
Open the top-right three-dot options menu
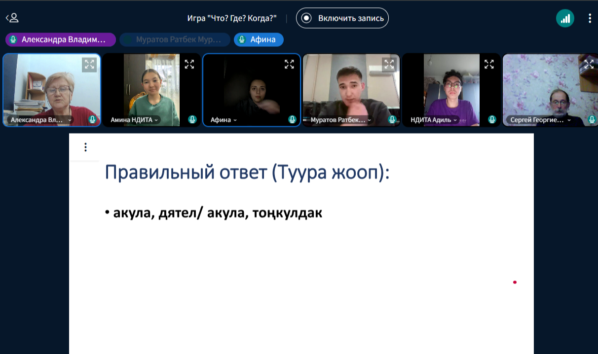click(590, 19)
